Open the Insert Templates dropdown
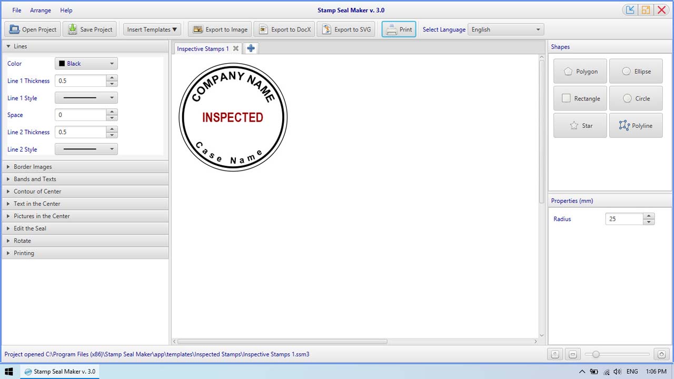 click(152, 29)
